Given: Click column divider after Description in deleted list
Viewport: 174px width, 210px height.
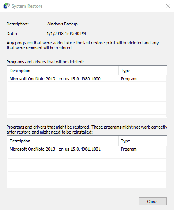Looking at the screenshot, I should pyautogui.click(x=119, y=71).
